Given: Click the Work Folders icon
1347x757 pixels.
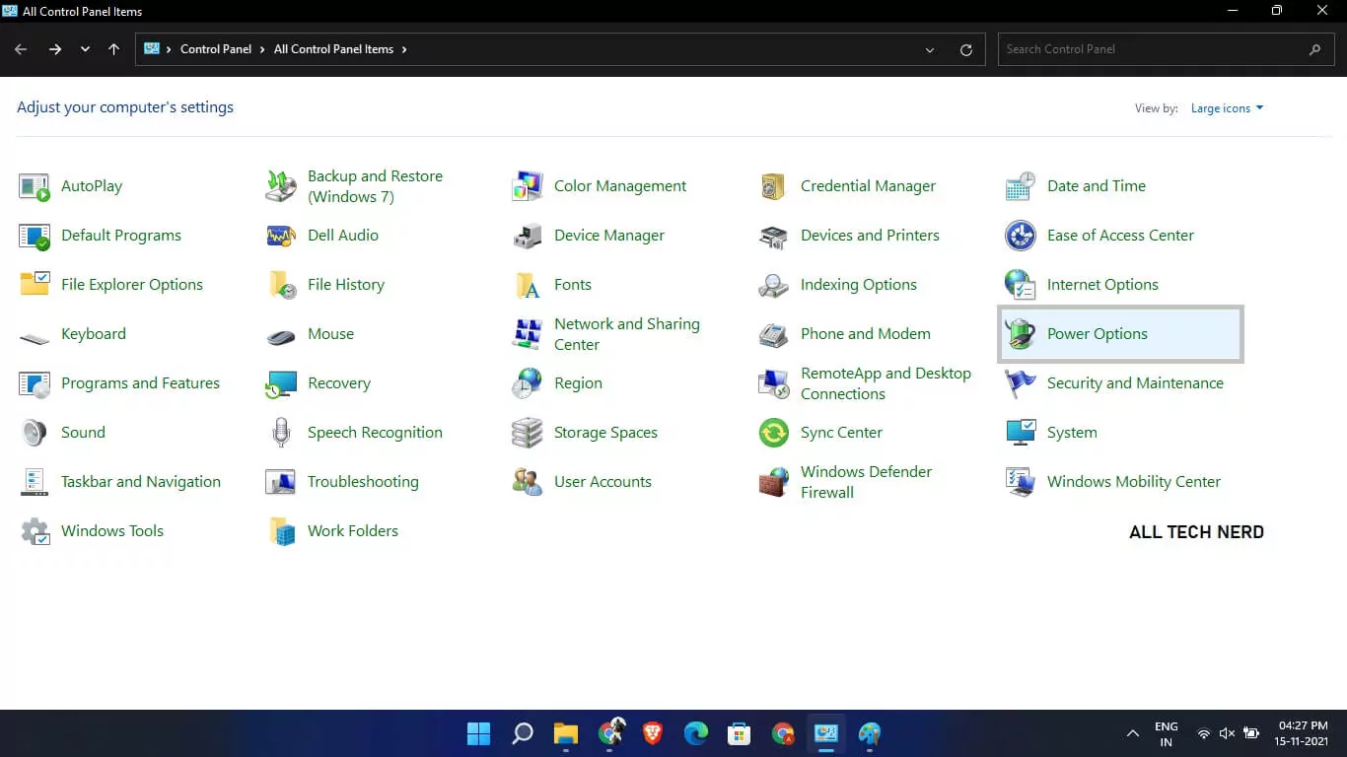Looking at the screenshot, I should click(281, 531).
